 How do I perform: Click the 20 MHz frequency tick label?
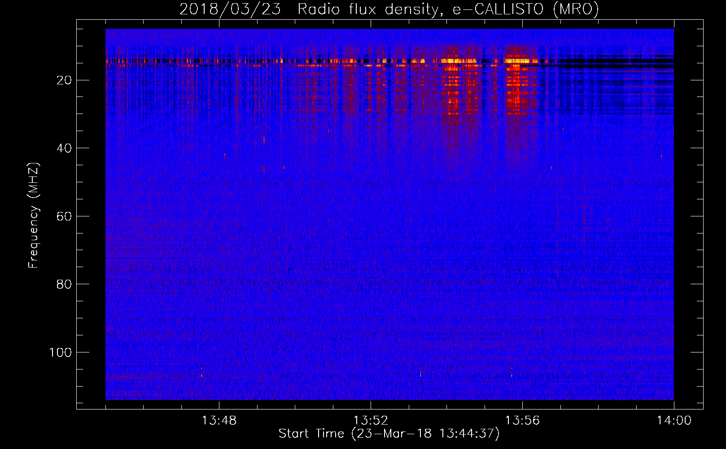click(64, 80)
